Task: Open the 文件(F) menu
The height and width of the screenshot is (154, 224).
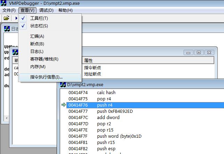Action: point(9,10)
